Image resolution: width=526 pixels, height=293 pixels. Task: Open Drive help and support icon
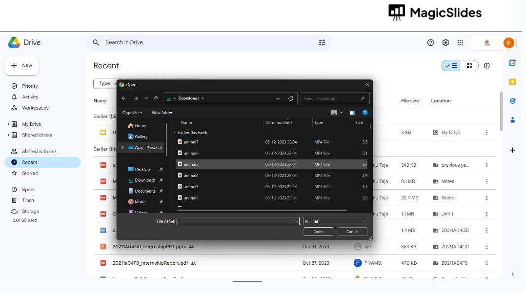click(x=431, y=42)
